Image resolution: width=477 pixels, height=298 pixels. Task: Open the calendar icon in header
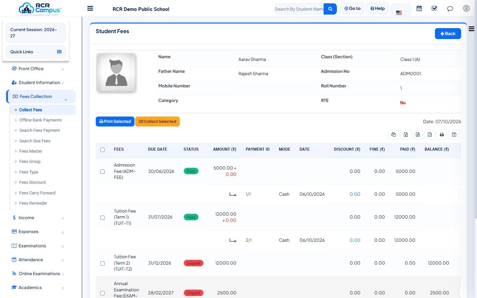(x=419, y=9)
